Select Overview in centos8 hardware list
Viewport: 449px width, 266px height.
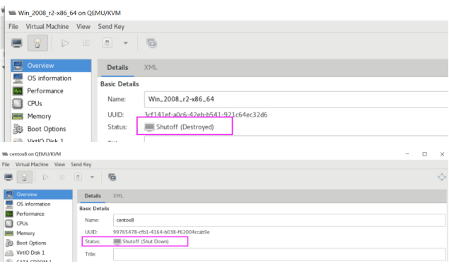point(38,195)
